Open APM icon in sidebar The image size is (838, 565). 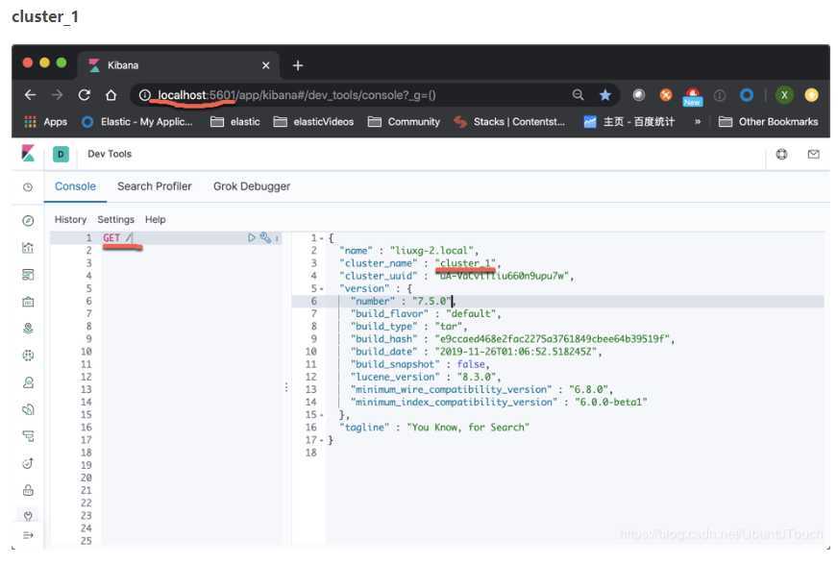[x=28, y=436]
